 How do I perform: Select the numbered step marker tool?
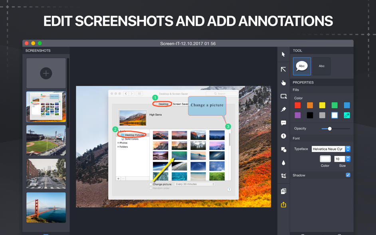click(283, 136)
